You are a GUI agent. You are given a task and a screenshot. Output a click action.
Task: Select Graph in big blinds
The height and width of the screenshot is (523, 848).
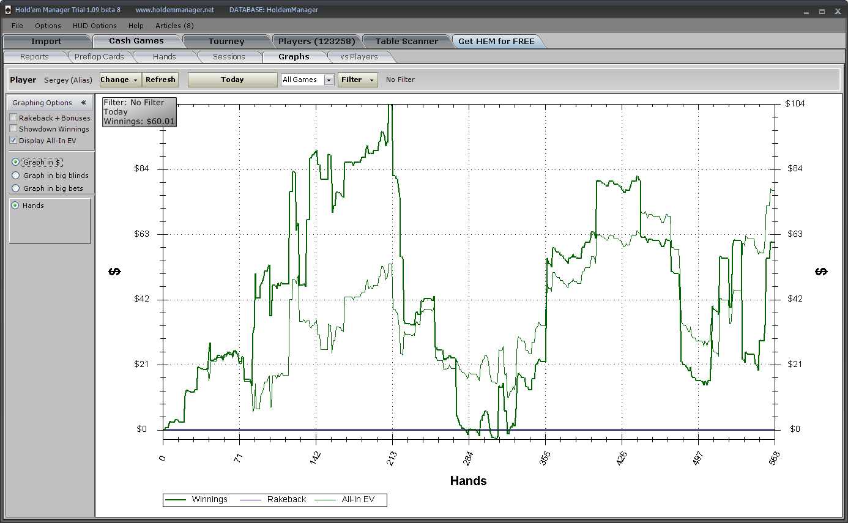pos(16,176)
